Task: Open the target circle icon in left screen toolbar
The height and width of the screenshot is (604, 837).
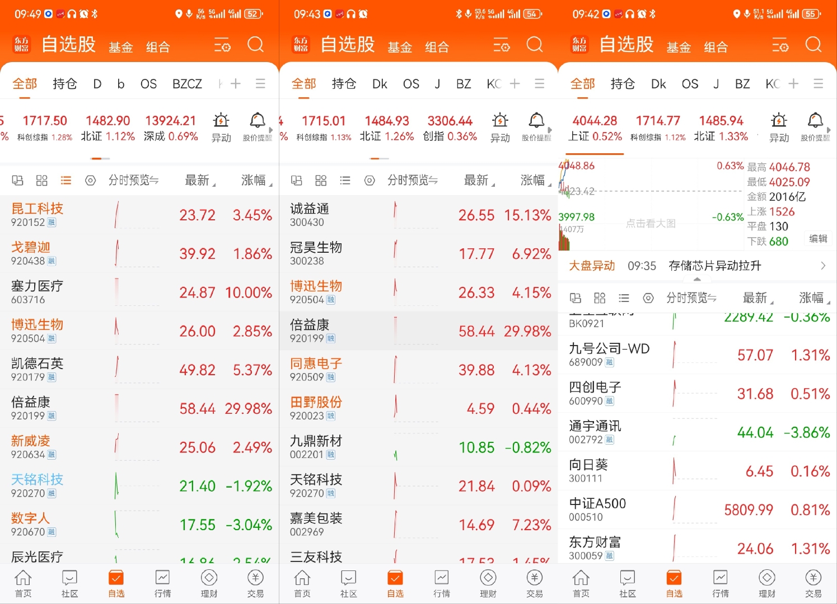Action: coord(90,181)
